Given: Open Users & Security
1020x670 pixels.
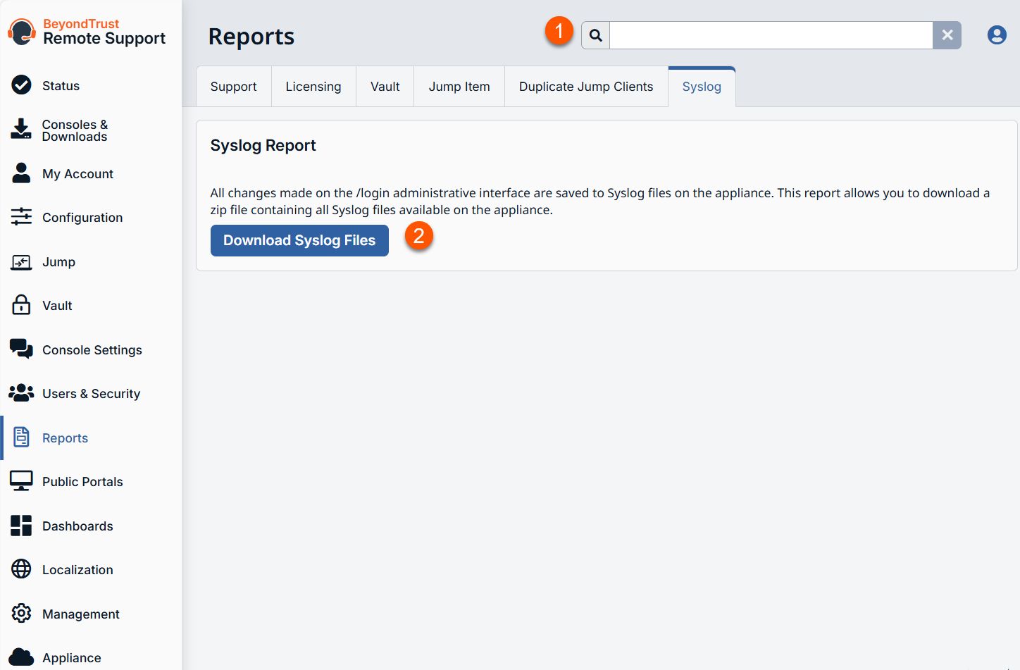Looking at the screenshot, I should click(91, 394).
